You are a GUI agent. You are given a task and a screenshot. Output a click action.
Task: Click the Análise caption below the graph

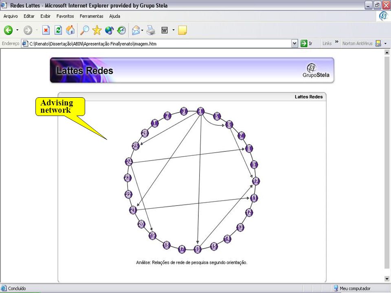[192, 262]
